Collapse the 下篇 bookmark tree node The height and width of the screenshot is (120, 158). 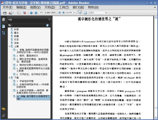point(9,78)
